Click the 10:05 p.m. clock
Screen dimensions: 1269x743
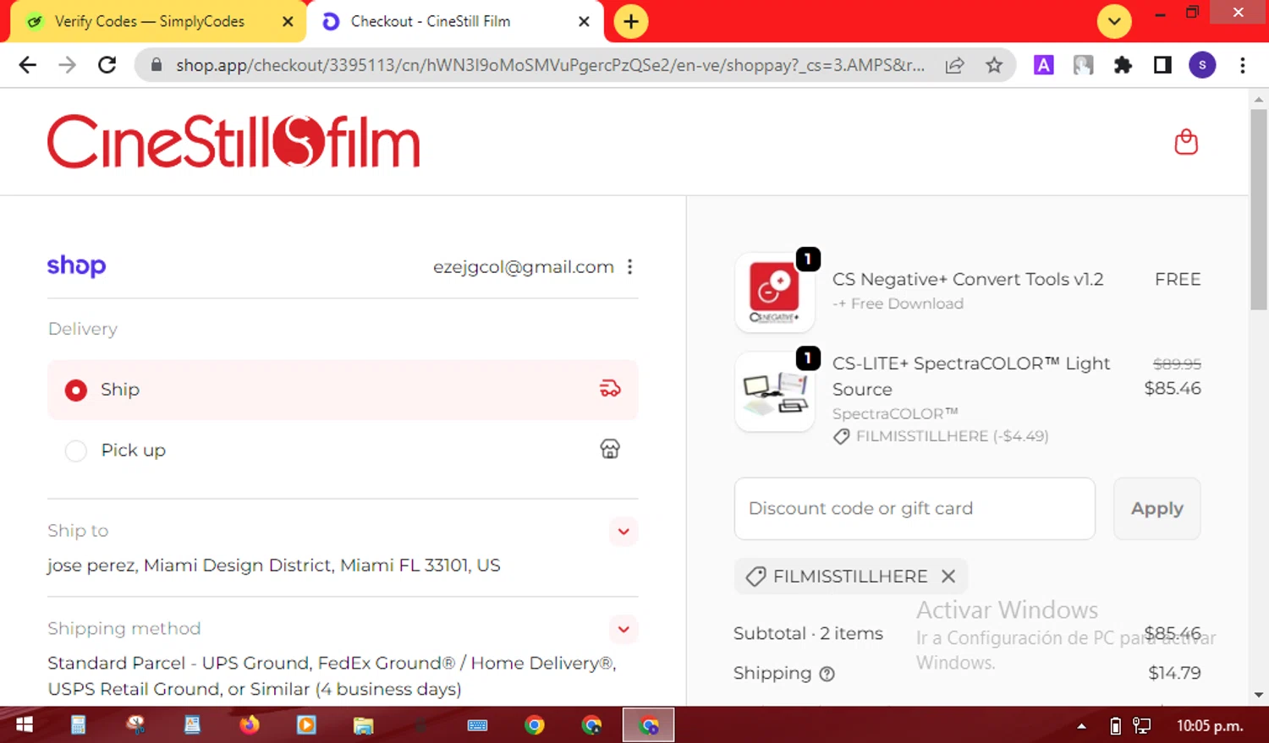[1210, 726]
